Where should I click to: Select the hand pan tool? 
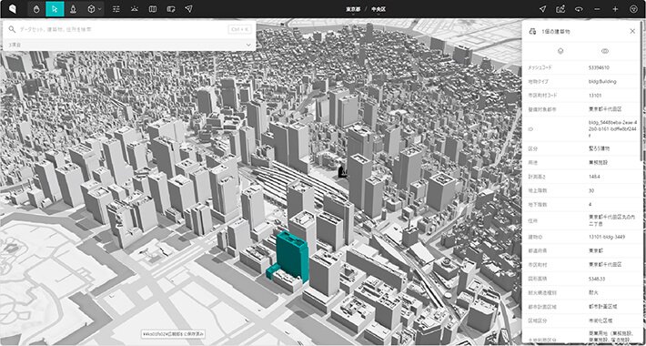36,9
